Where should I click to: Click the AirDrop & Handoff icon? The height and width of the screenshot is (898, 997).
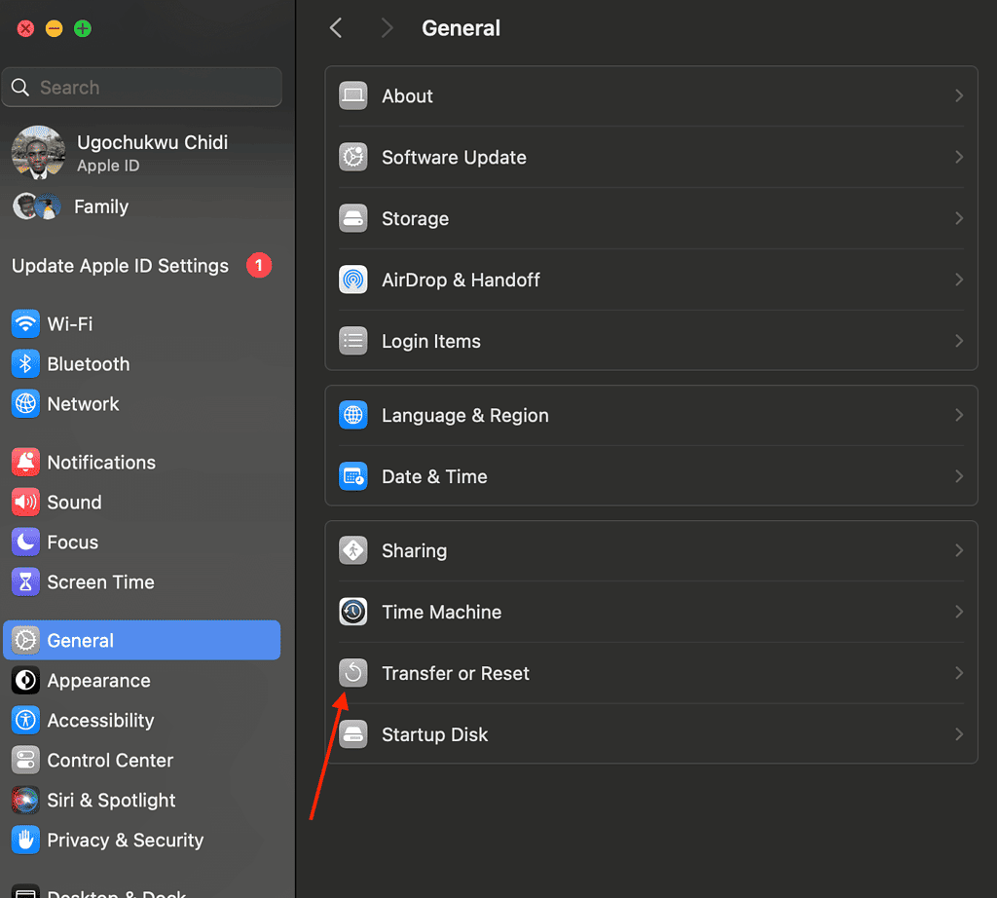pyautogui.click(x=352, y=280)
